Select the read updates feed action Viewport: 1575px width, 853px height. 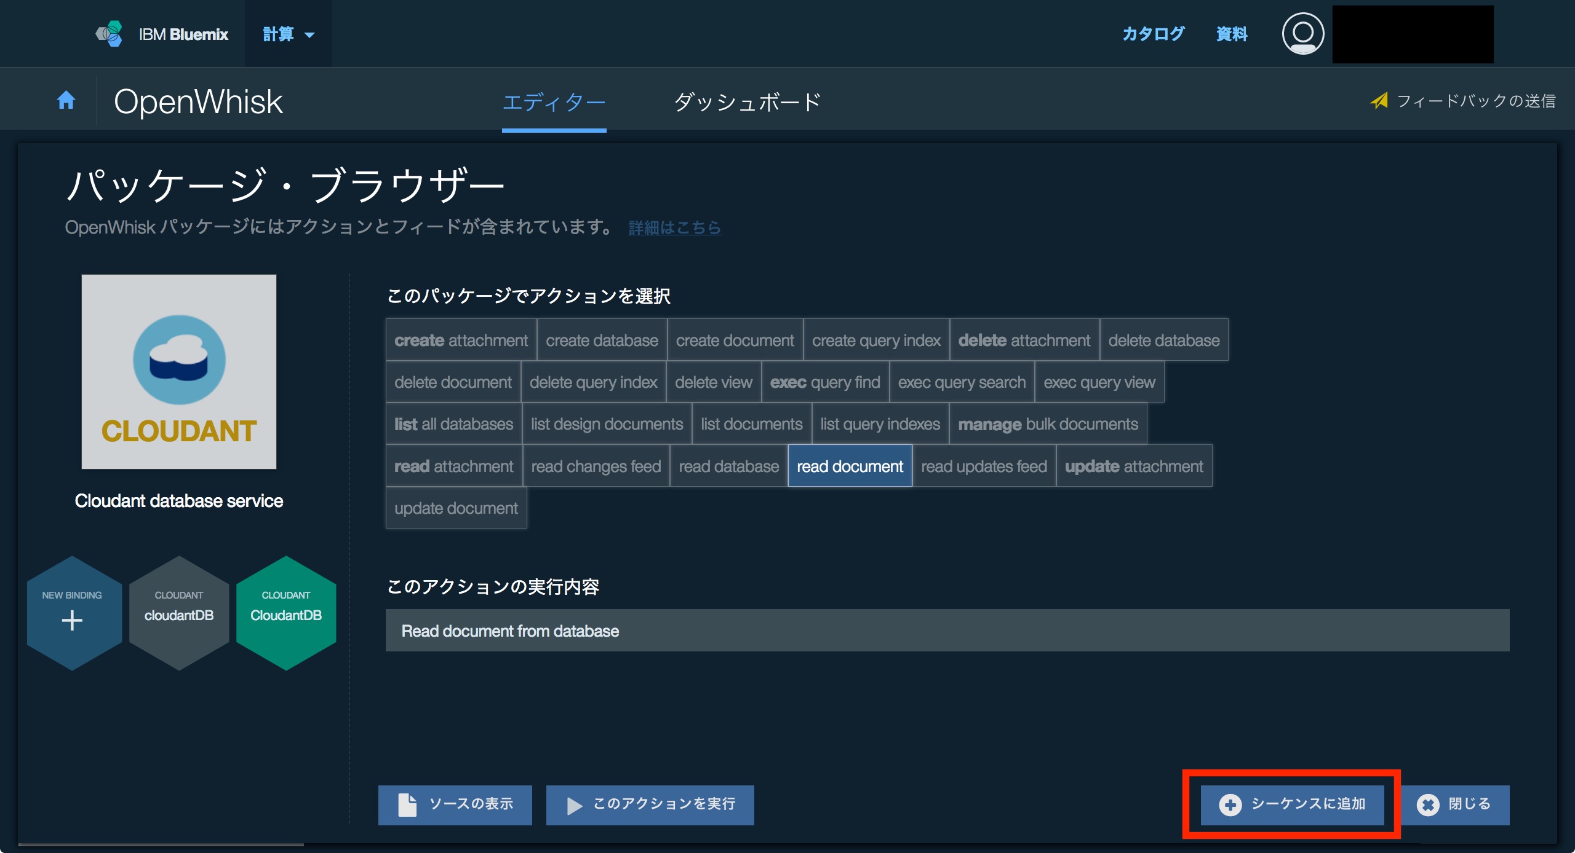tap(984, 466)
